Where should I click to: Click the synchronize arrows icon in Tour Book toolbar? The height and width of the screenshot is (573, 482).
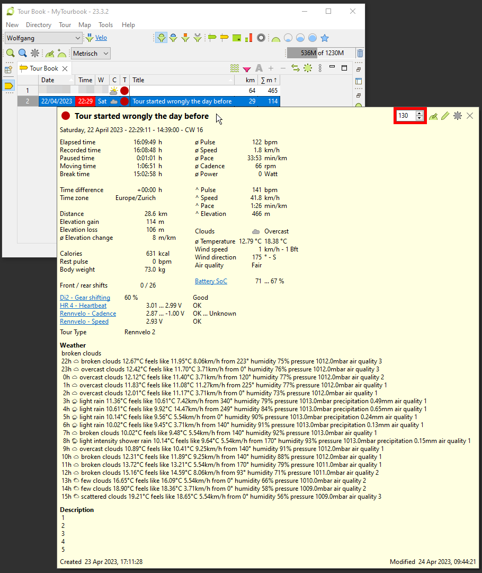point(294,68)
